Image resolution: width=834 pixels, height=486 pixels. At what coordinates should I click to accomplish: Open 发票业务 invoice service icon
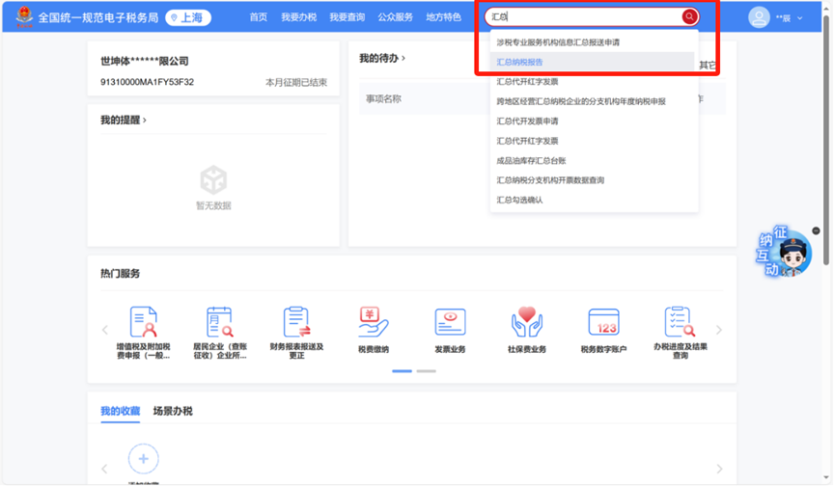click(x=450, y=323)
